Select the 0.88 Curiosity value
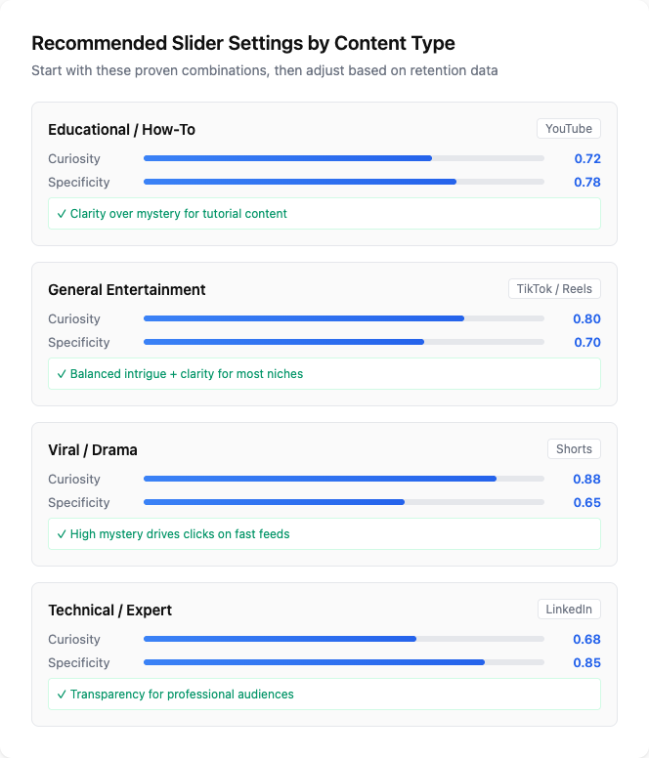Screen dimensions: 649x758 coord(587,479)
